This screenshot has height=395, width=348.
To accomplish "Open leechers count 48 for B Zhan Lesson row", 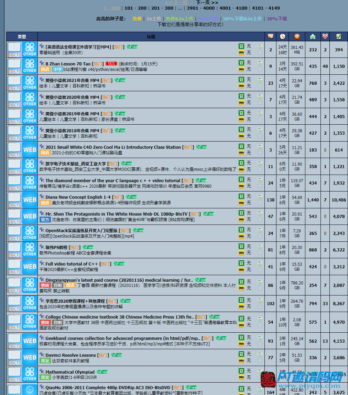I will point(325,66).
